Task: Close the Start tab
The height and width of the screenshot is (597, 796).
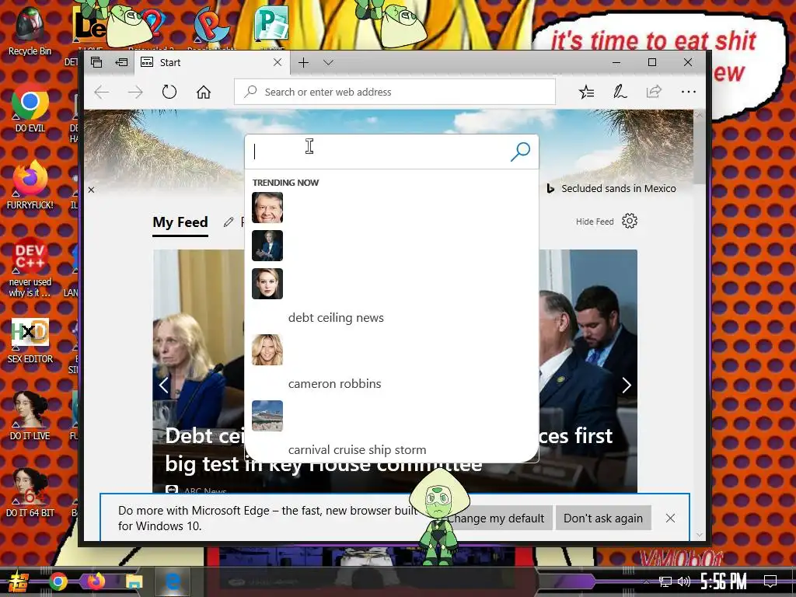Action: [x=278, y=62]
